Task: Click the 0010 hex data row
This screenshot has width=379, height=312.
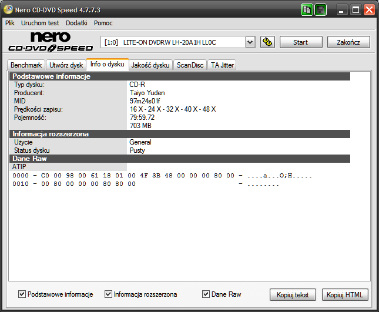Action: coord(146,184)
